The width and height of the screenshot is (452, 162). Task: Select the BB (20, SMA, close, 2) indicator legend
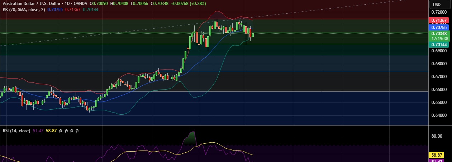(23, 10)
